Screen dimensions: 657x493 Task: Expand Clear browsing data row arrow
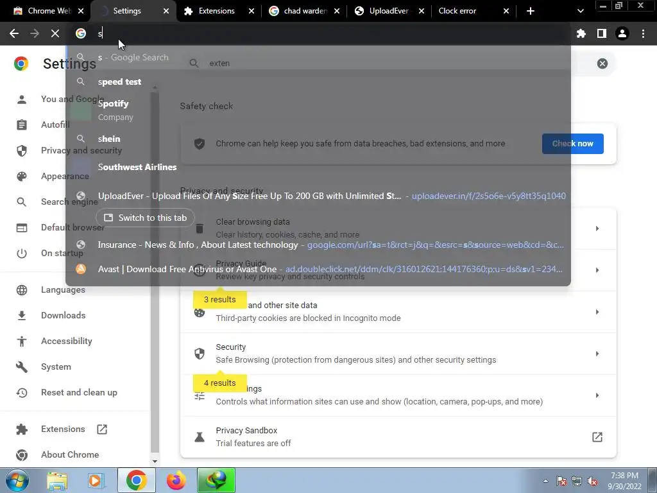point(597,229)
